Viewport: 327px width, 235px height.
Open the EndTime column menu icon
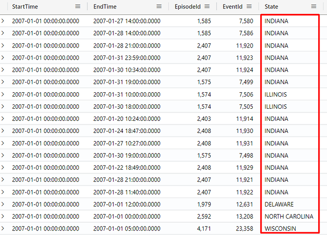coord(159,7)
